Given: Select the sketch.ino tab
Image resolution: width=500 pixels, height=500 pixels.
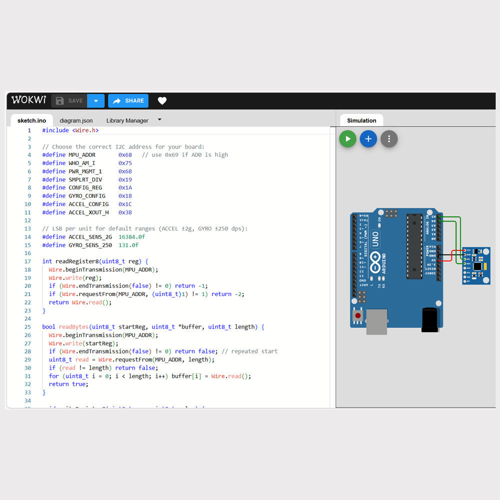Looking at the screenshot, I should point(31,120).
